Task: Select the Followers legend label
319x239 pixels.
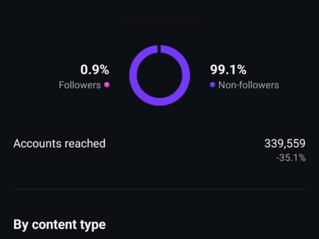Action: [79, 85]
